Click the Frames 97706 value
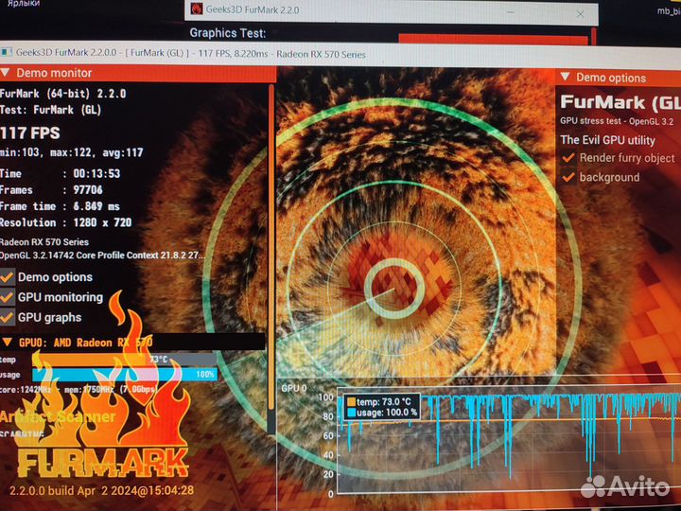This screenshot has height=511, width=681. pos(88,190)
